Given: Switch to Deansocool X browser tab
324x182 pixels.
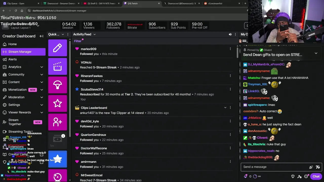Looking at the screenshot, I should (x=182, y=4).
